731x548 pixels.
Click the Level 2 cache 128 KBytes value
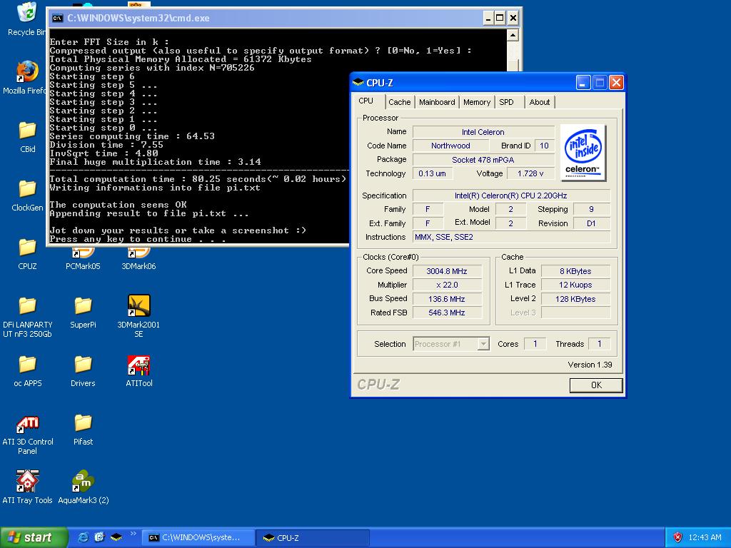pyautogui.click(x=576, y=299)
